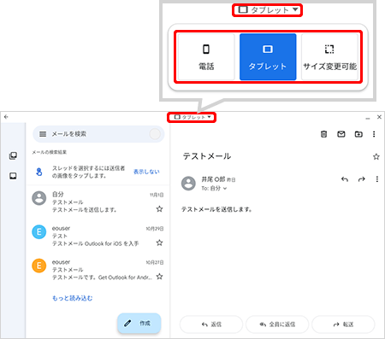
Task: Click the 転送 forward button
Action: 343,324
